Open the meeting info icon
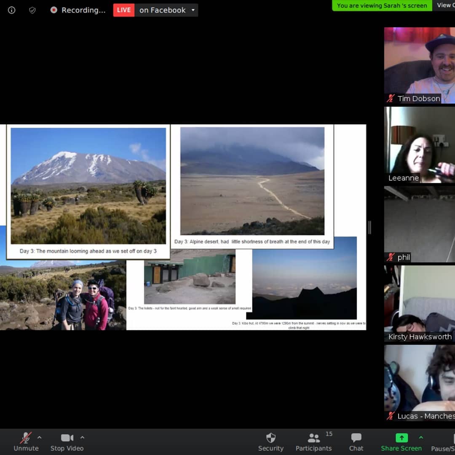The height and width of the screenshot is (455, 455). click(11, 10)
